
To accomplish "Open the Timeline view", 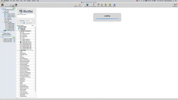I will pyautogui.click(x=6, y=5).
